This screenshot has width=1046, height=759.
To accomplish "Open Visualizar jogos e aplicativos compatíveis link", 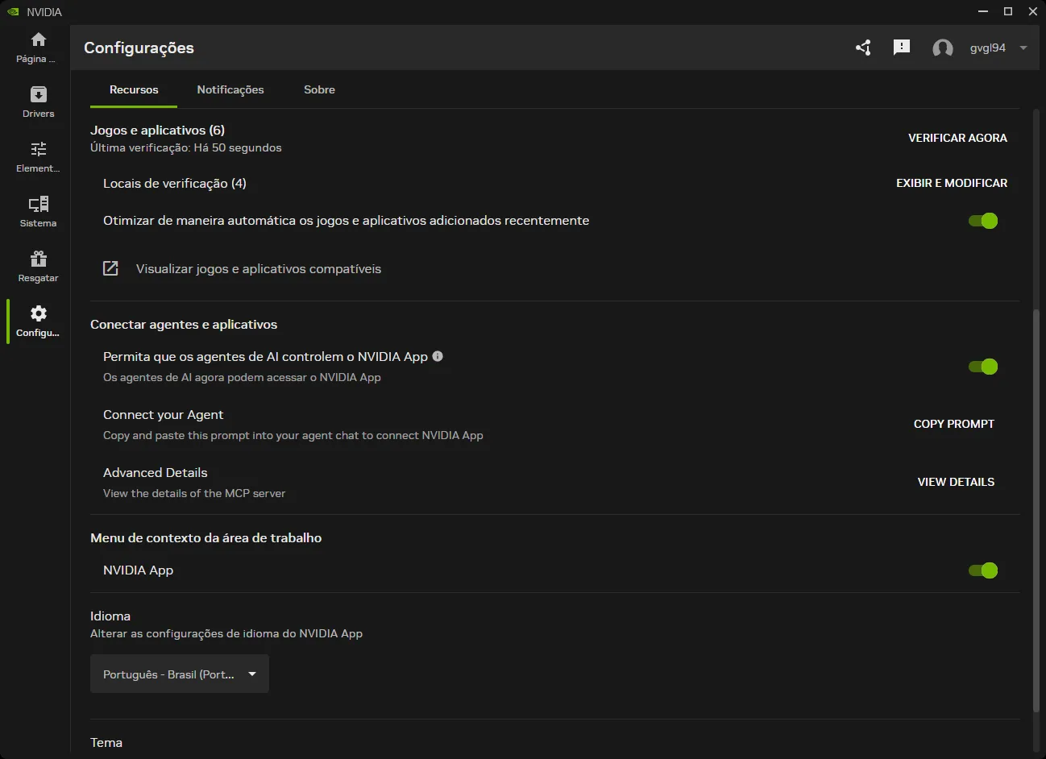I will pyautogui.click(x=259, y=268).
